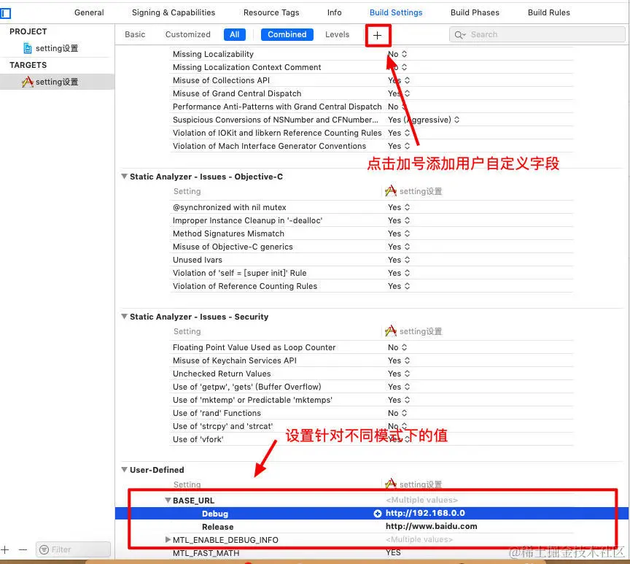Click the plus button to add user-defined setting

click(x=377, y=35)
